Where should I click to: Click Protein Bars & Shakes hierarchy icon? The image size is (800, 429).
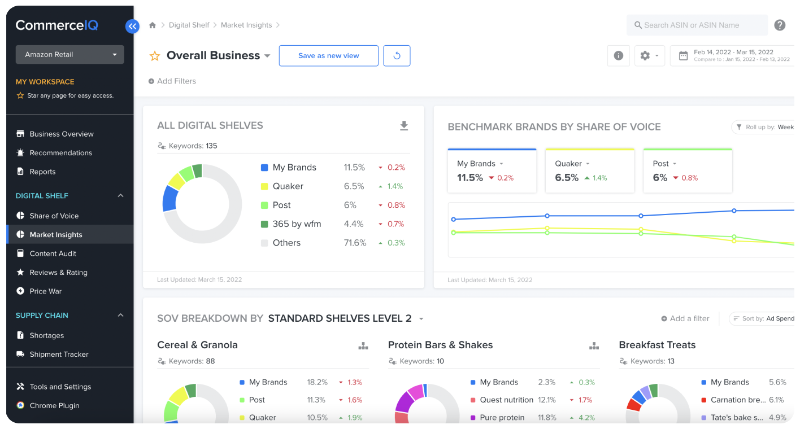594,345
